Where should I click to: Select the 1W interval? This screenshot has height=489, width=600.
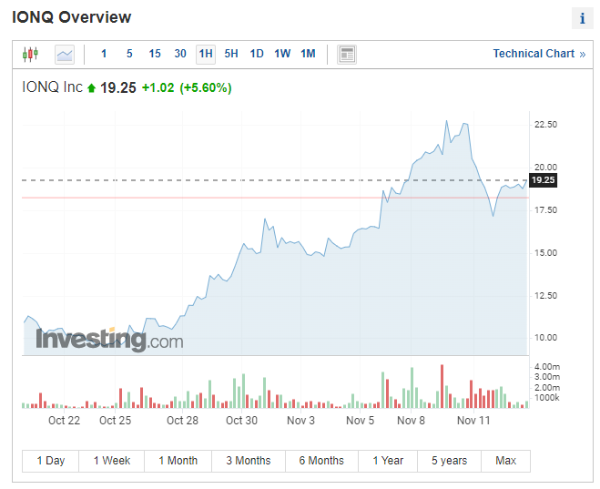pos(282,54)
